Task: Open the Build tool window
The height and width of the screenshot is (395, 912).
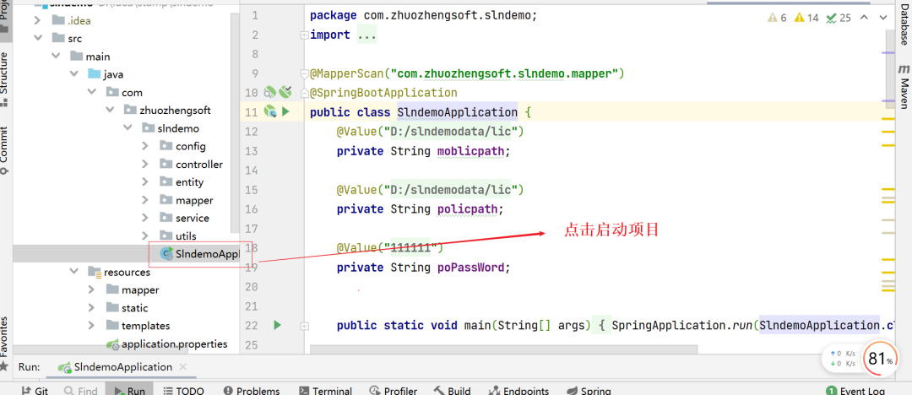Action: (x=452, y=391)
